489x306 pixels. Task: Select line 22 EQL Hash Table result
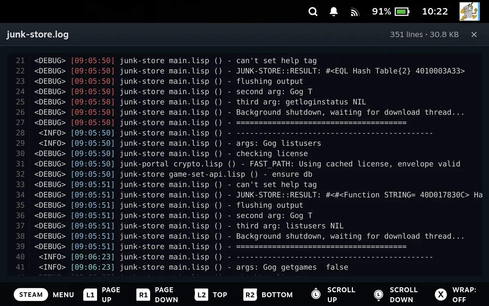[x=244, y=71]
